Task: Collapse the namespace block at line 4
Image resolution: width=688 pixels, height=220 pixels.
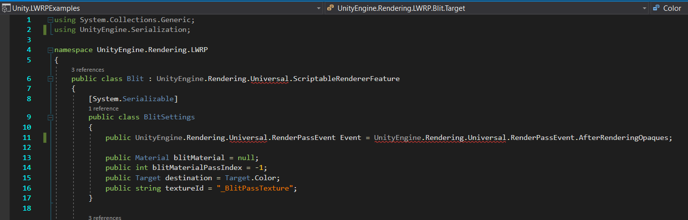Action: click(50, 50)
